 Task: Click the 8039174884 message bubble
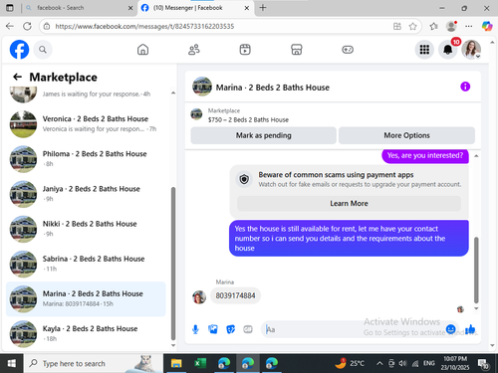pos(235,295)
